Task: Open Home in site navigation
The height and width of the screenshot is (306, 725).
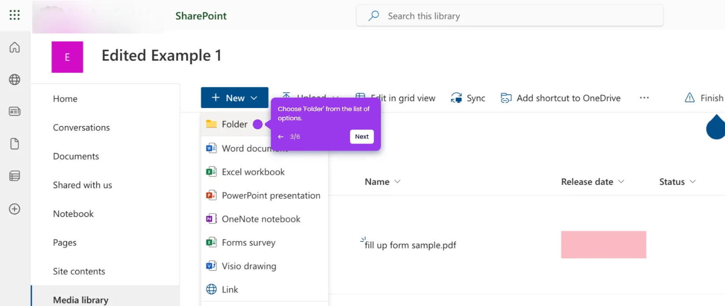Action: click(65, 99)
